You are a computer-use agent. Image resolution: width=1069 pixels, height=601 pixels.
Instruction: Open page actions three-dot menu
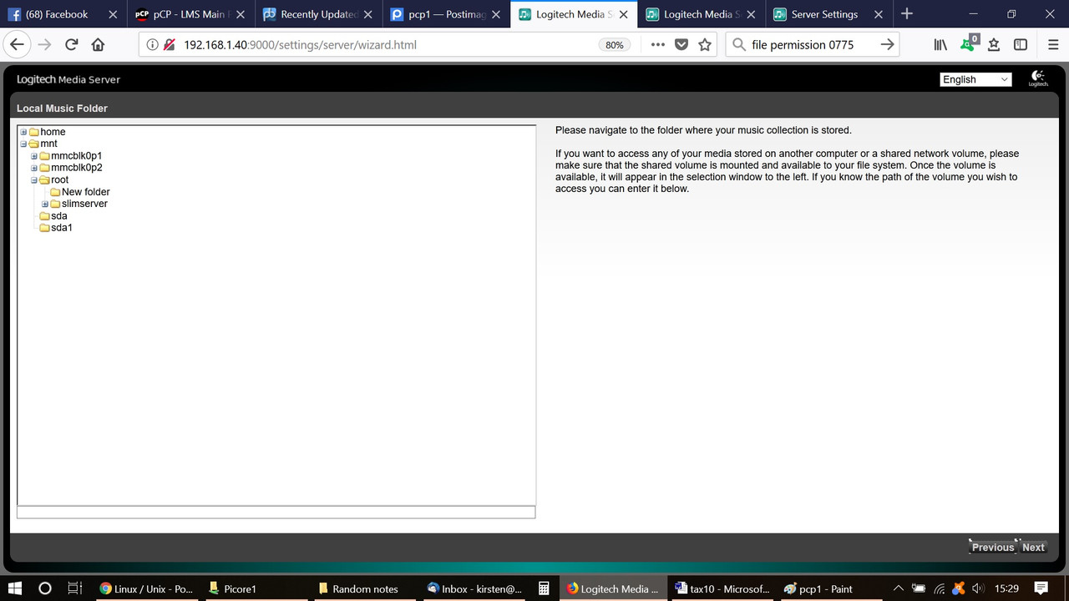point(658,45)
